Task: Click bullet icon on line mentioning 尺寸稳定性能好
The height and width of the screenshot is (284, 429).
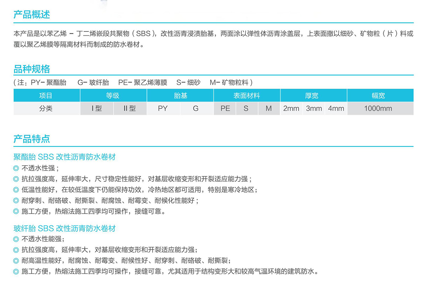Action: point(16,179)
